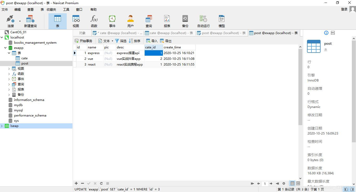Screen dimensions: 356x192
Task: Open the File (文件) menu
Action: click(5, 9)
